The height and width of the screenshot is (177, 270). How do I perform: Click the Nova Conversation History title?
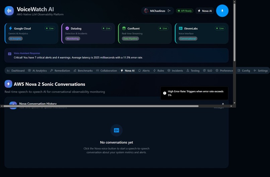[38, 104]
